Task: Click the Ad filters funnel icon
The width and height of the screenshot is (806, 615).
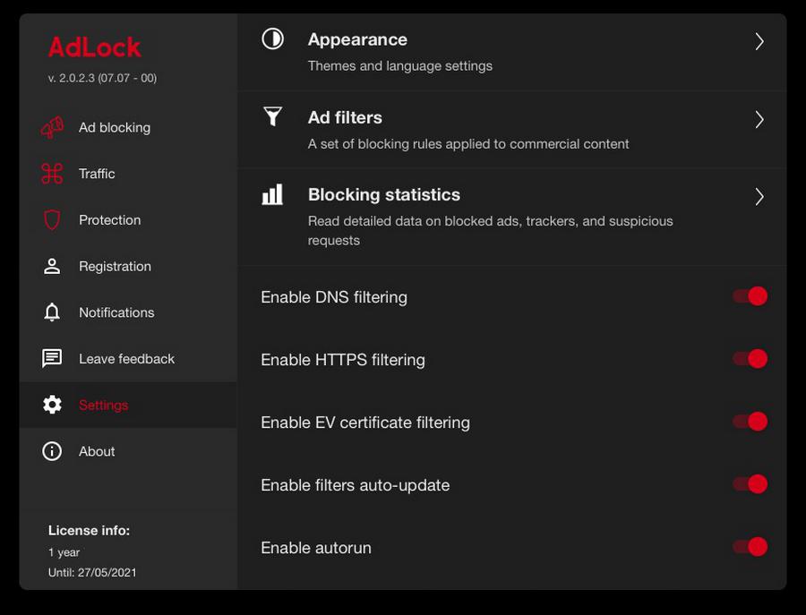Action: (272, 116)
